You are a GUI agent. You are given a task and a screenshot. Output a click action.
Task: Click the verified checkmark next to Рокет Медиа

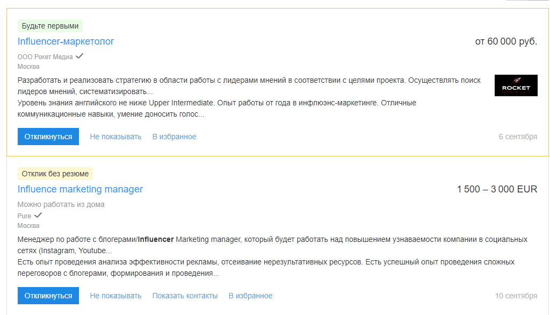[79, 56]
